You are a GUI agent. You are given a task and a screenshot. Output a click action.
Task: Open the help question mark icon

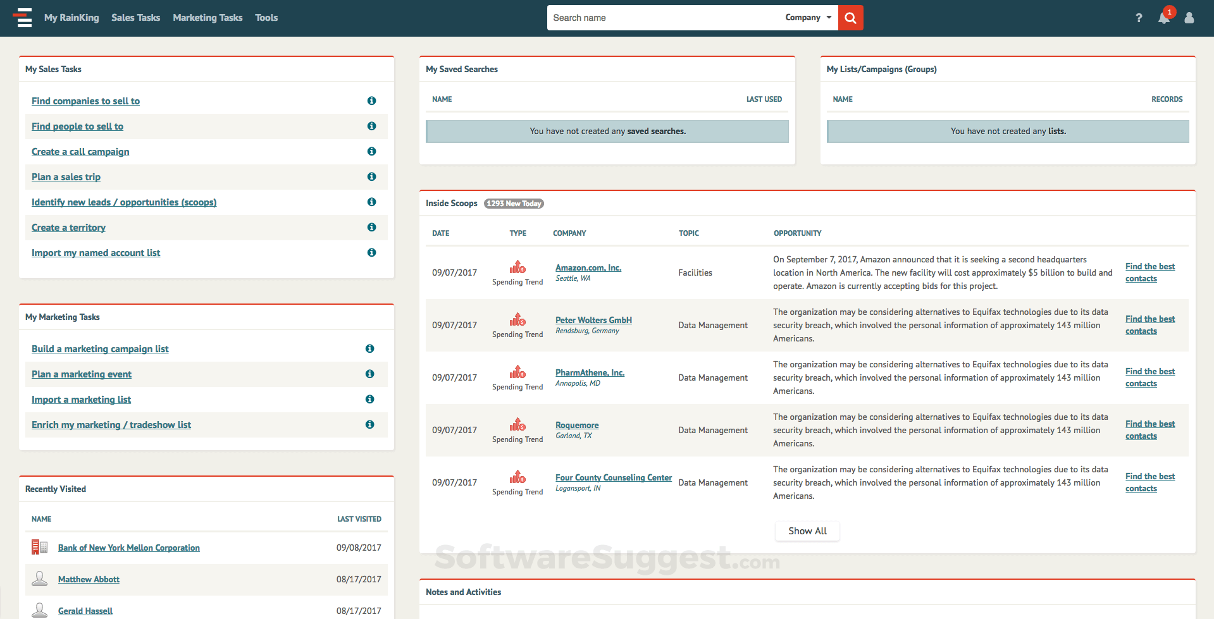coord(1139,18)
